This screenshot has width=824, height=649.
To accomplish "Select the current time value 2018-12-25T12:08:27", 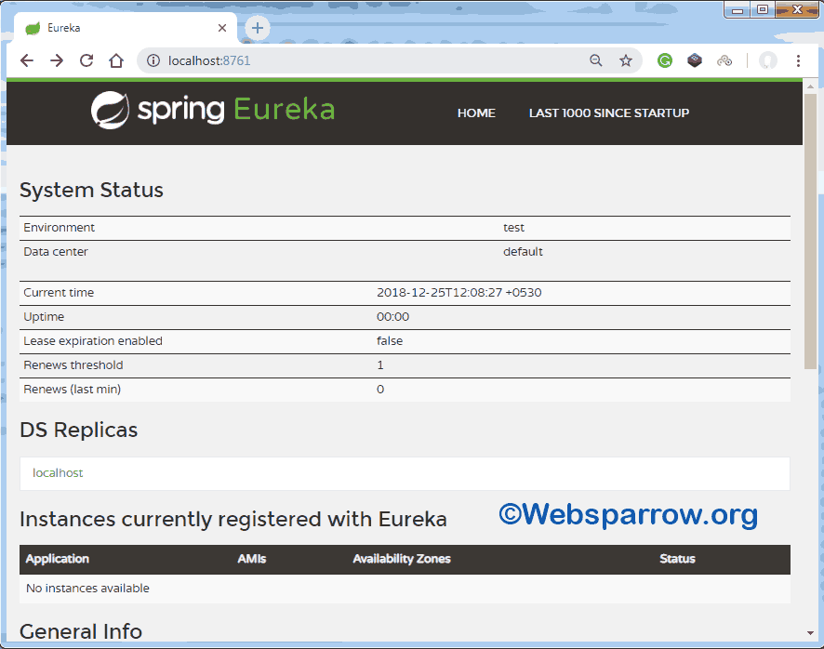I will tap(439, 293).
